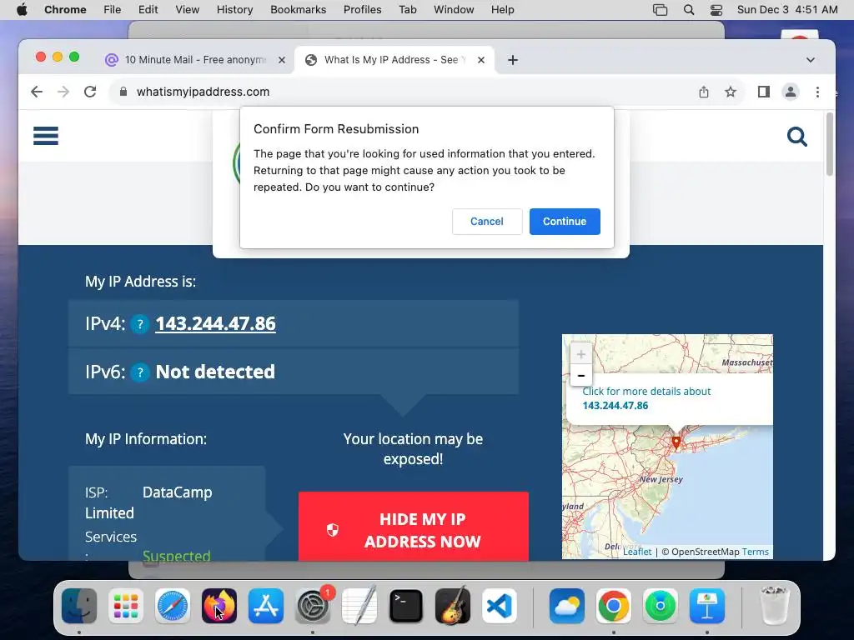The height and width of the screenshot is (640, 854).
Task: Open the IPv4 address 143.244.47.86 link
Action: click(x=216, y=324)
